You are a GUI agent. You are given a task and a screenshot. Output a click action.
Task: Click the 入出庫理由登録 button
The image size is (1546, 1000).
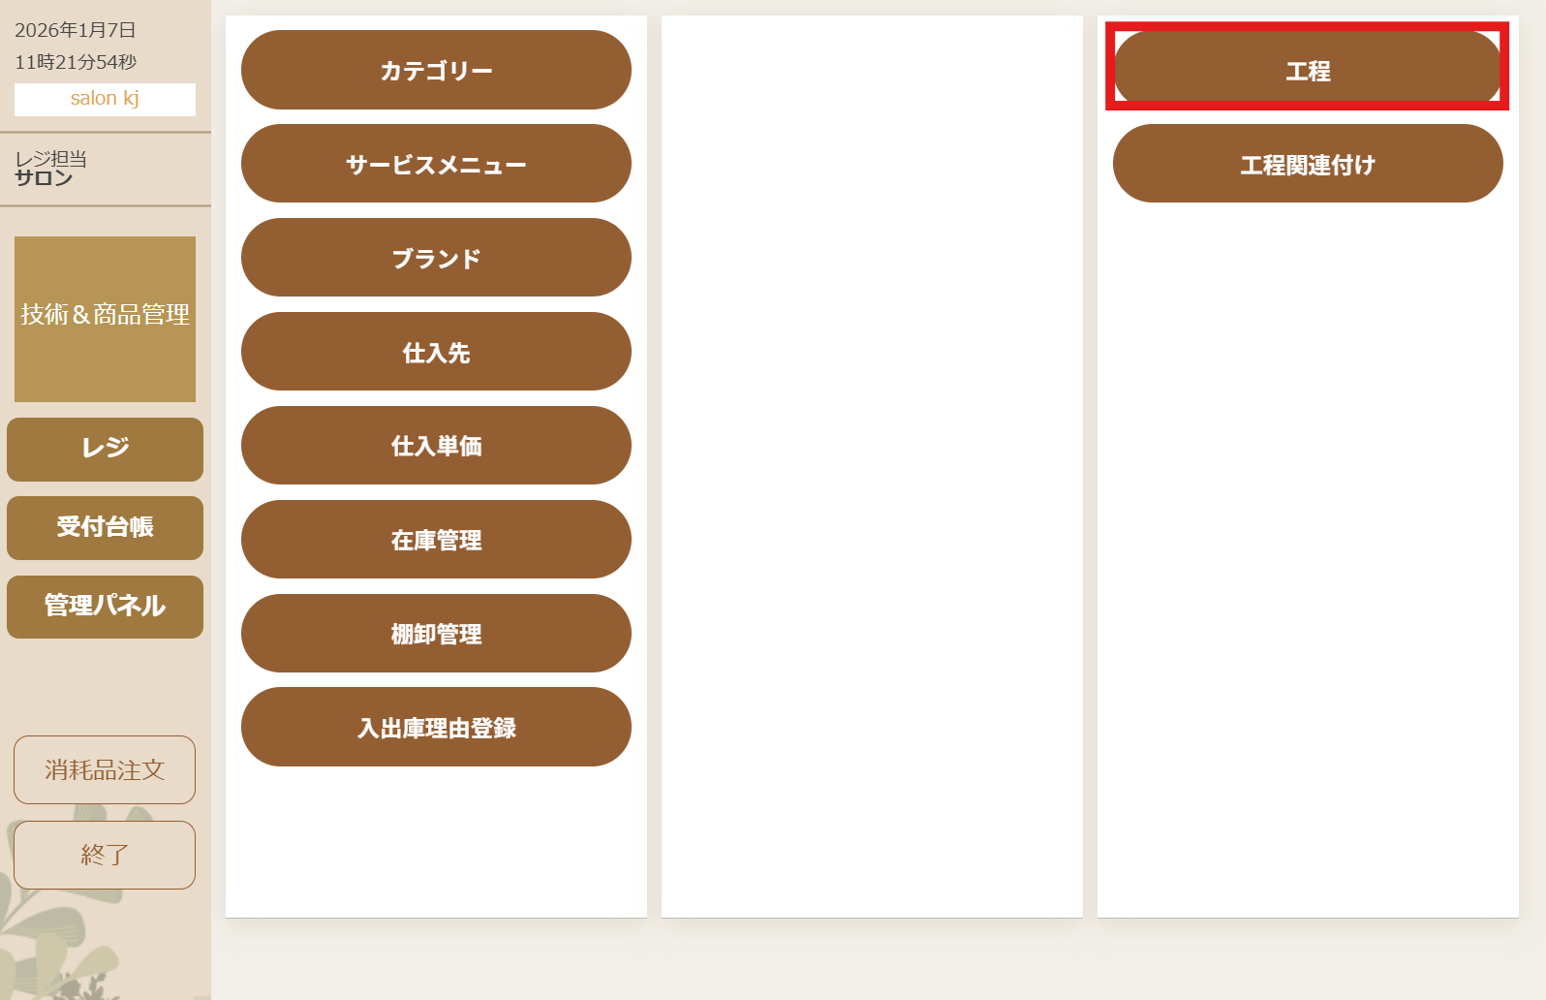(x=436, y=728)
